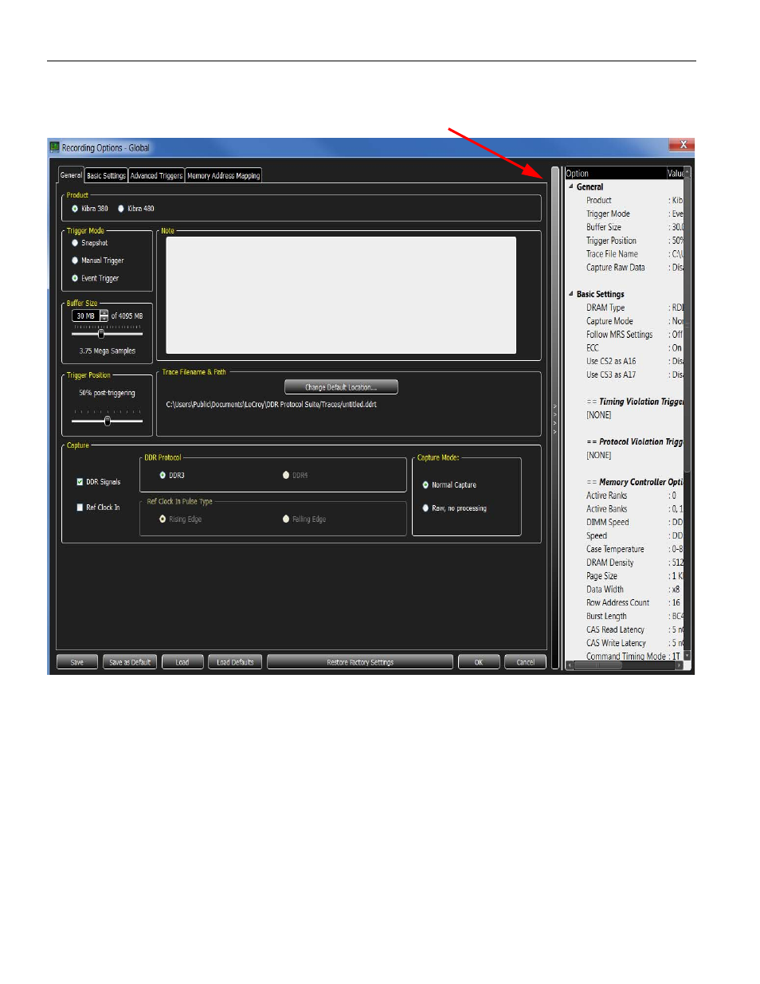Click the Option column header
This screenshot has width=760, height=984.
pyautogui.click(x=615, y=174)
